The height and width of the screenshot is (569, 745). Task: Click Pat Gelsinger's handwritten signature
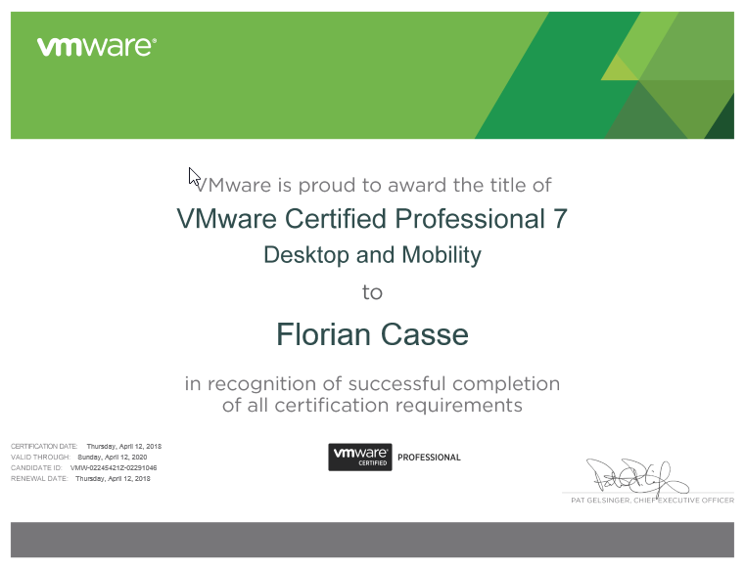[636, 476]
